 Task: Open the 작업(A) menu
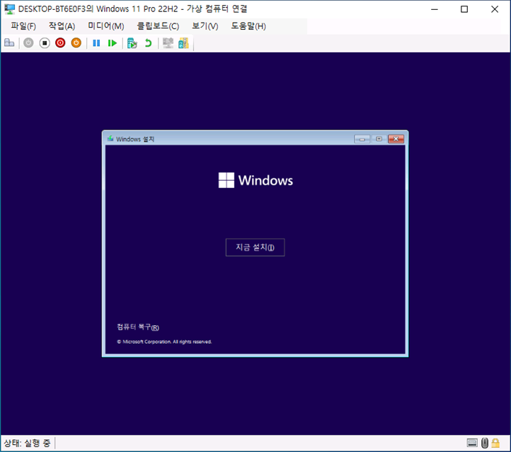pyautogui.click(x=62, y=26)
